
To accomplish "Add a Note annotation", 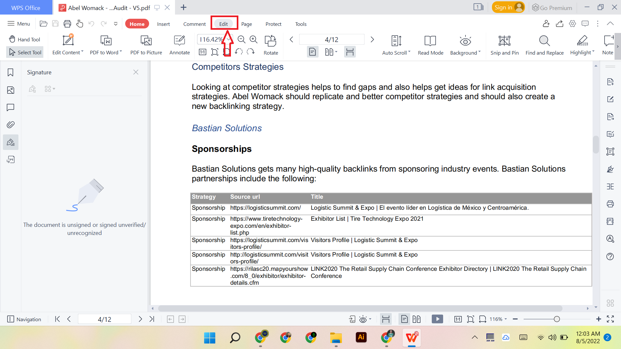I will 608,45.
